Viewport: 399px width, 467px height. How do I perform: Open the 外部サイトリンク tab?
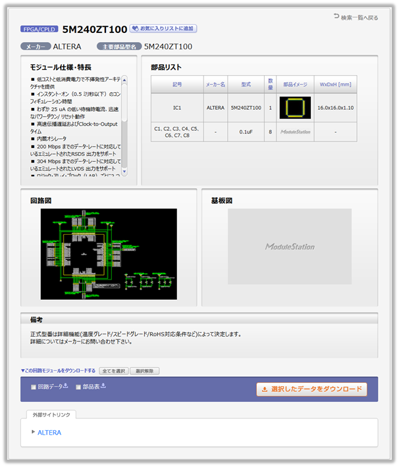[51, 414]
